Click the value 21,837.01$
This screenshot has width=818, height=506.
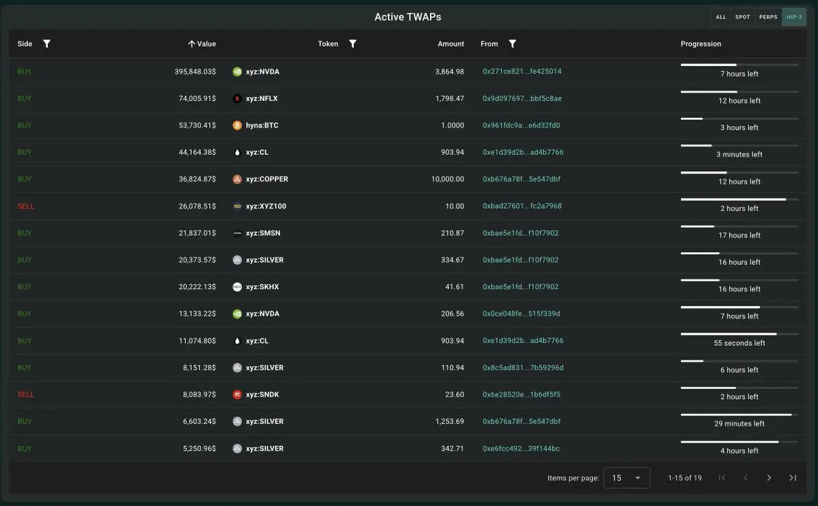pos(198,233)
